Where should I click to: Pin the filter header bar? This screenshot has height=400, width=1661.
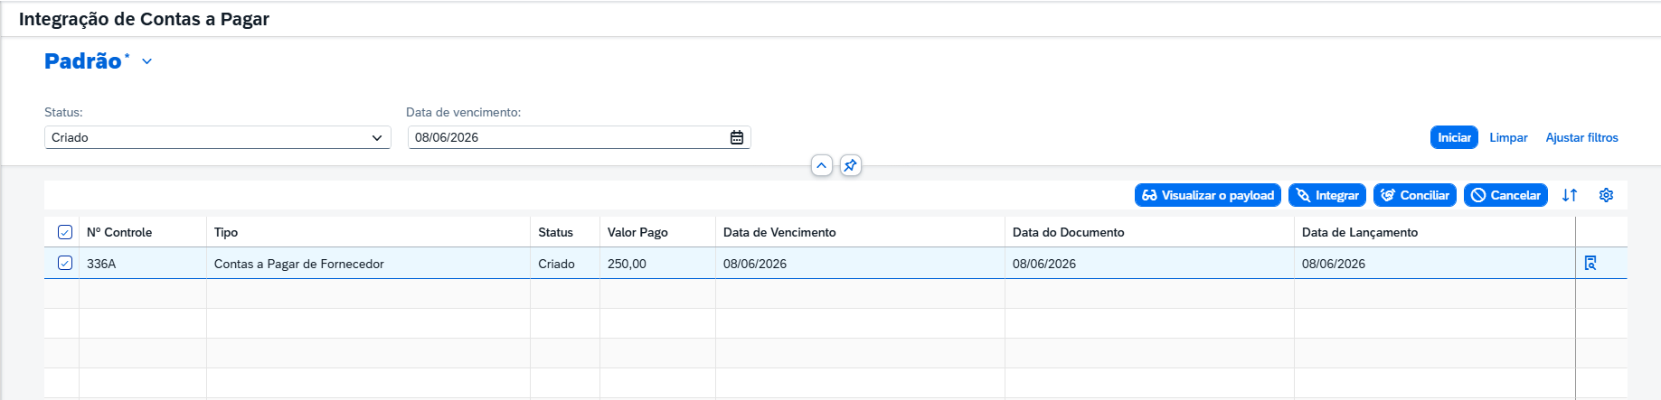(x=850, y=165)
